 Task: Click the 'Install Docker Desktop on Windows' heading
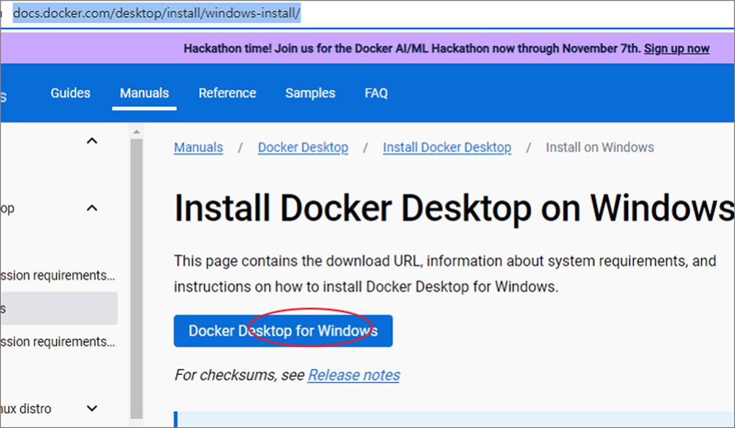(x=454, y=208)
